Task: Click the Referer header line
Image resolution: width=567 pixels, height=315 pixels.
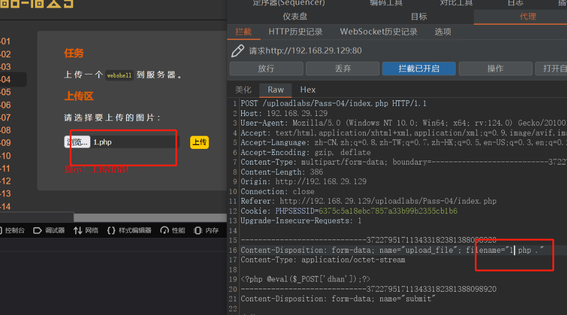Action: point(369,202)
